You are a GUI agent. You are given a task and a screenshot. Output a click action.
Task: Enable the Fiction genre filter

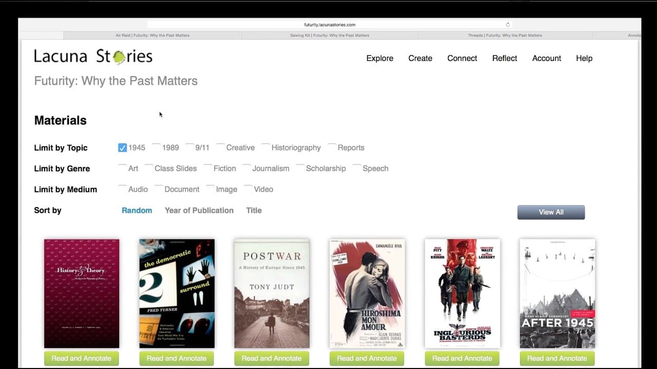coord(207,168)
